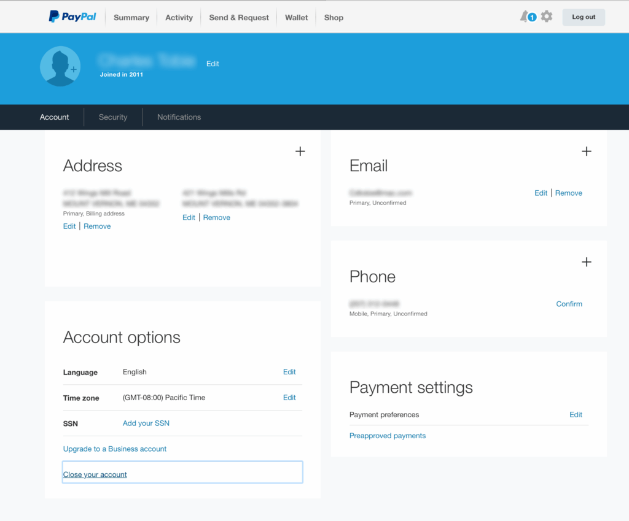Open the settings gear icon

[546, 17]
